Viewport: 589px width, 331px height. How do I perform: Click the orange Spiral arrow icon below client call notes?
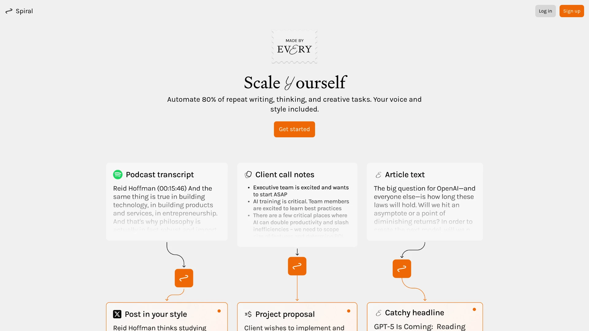[297, 266]
